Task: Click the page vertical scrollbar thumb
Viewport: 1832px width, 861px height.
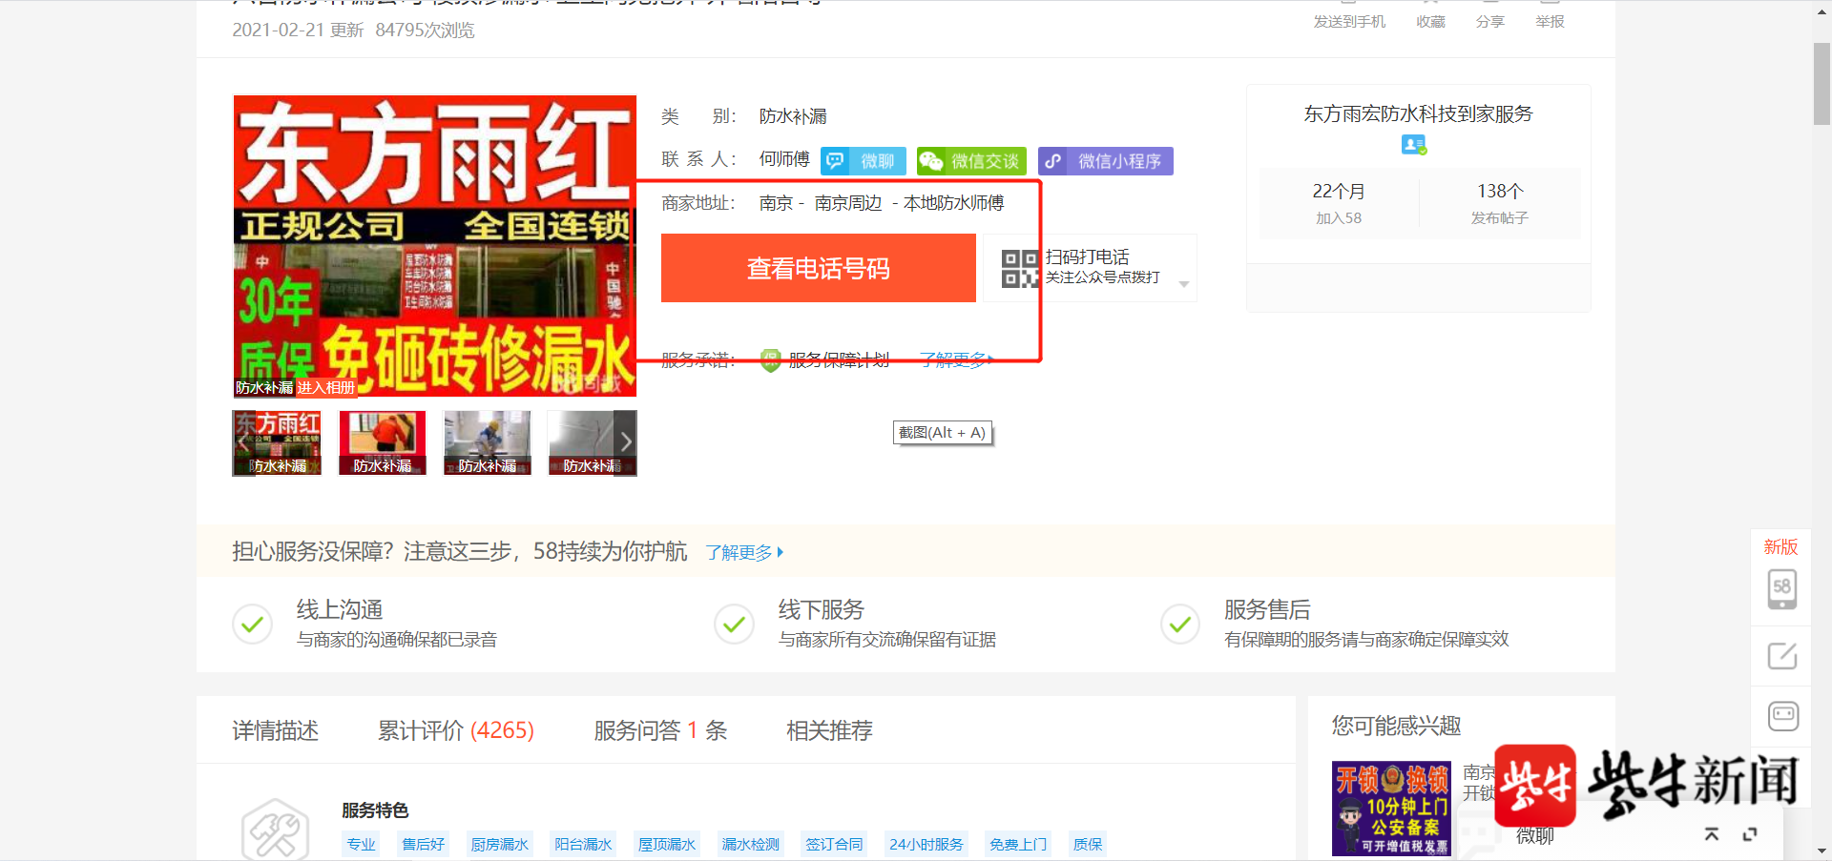Action: 1822,84
